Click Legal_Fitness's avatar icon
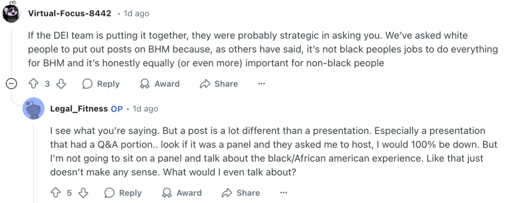This screenshot has height=203, width=510. (x=33, y=108)
